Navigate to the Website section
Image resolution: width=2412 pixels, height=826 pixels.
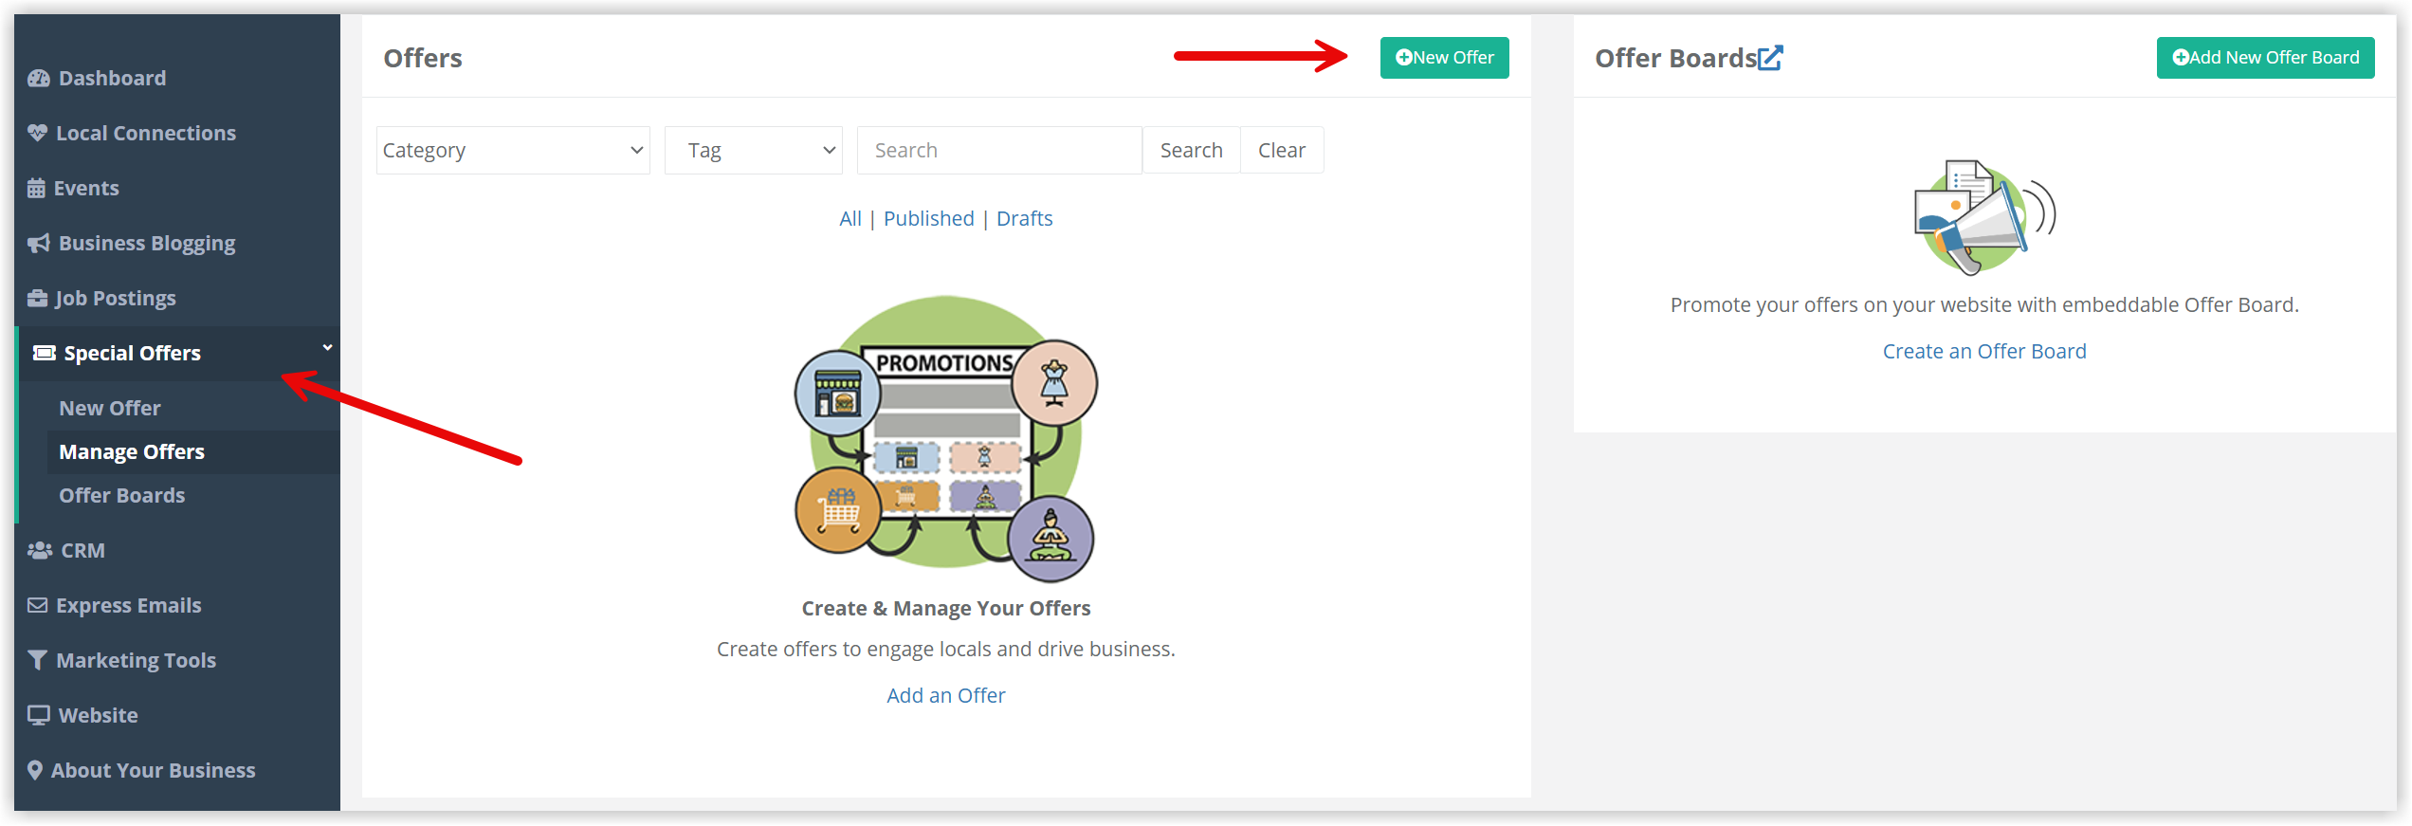tap(99, 716)
